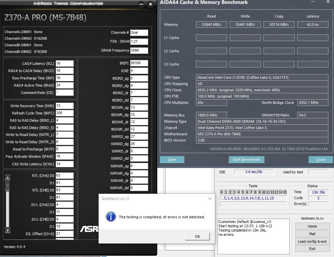Click the Exit button in TestMem5
Screen dimensions: 334x257
point(312,249)
